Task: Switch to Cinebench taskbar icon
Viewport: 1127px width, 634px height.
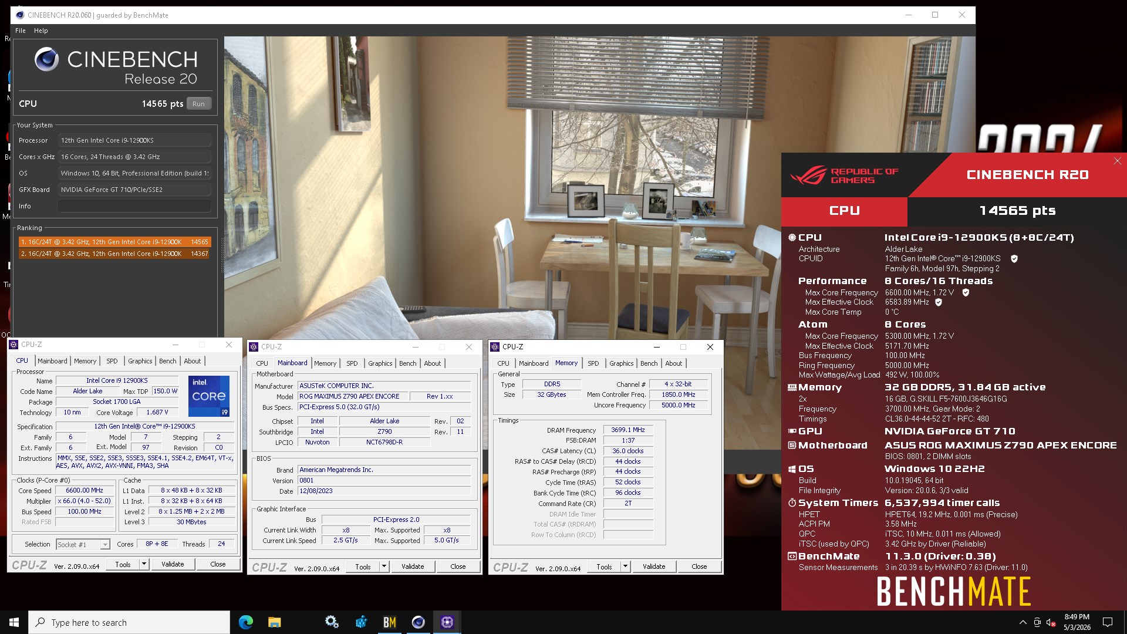Action: [418, 622]
